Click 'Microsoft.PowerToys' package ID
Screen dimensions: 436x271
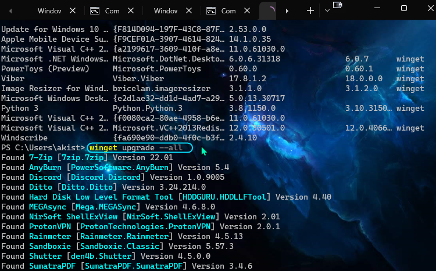coord(157,68)
